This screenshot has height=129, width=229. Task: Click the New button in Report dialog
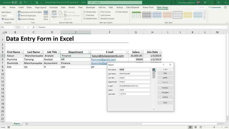tap(165, 73)
